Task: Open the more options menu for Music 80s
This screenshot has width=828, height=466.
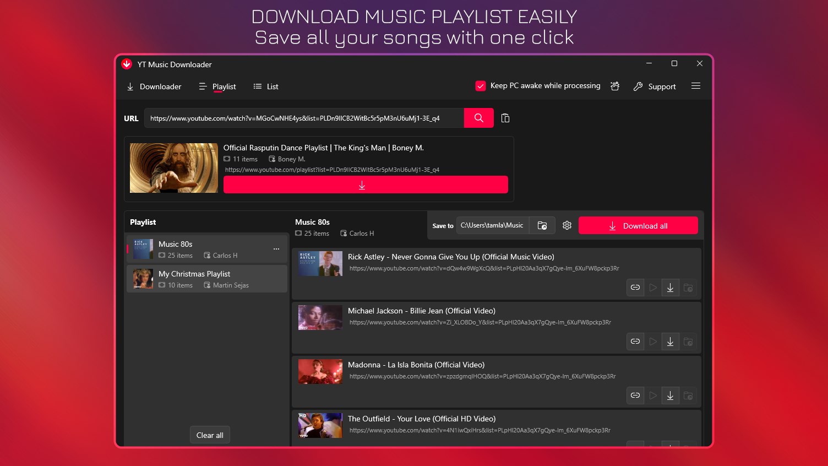Action: point(276,249)
